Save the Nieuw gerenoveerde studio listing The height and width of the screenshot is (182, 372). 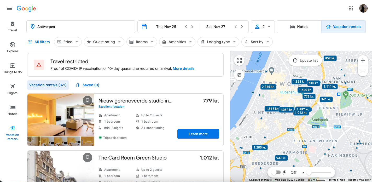(x=88, y=100)
